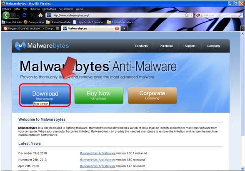This screenshot has height=171, width=245.
Task: Click the Malwarebytes logo
Action: point(42,46)
